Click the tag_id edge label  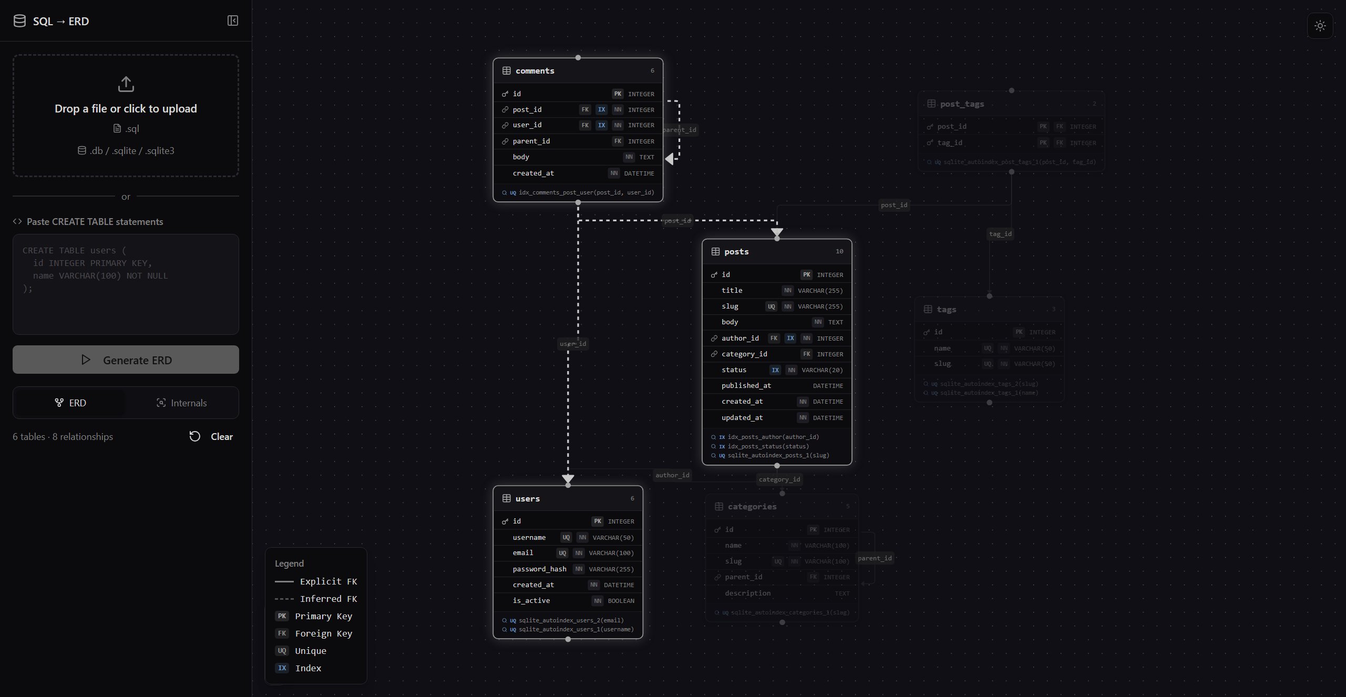1000,234
